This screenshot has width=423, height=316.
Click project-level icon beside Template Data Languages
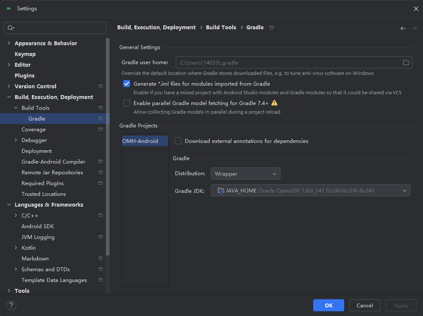(x=101, y=280)
